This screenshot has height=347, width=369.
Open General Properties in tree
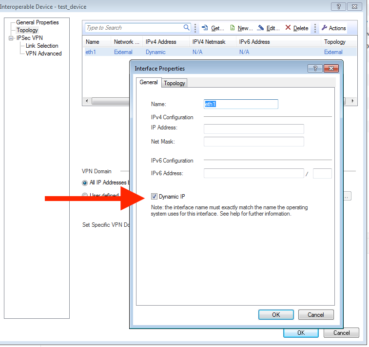37,22
